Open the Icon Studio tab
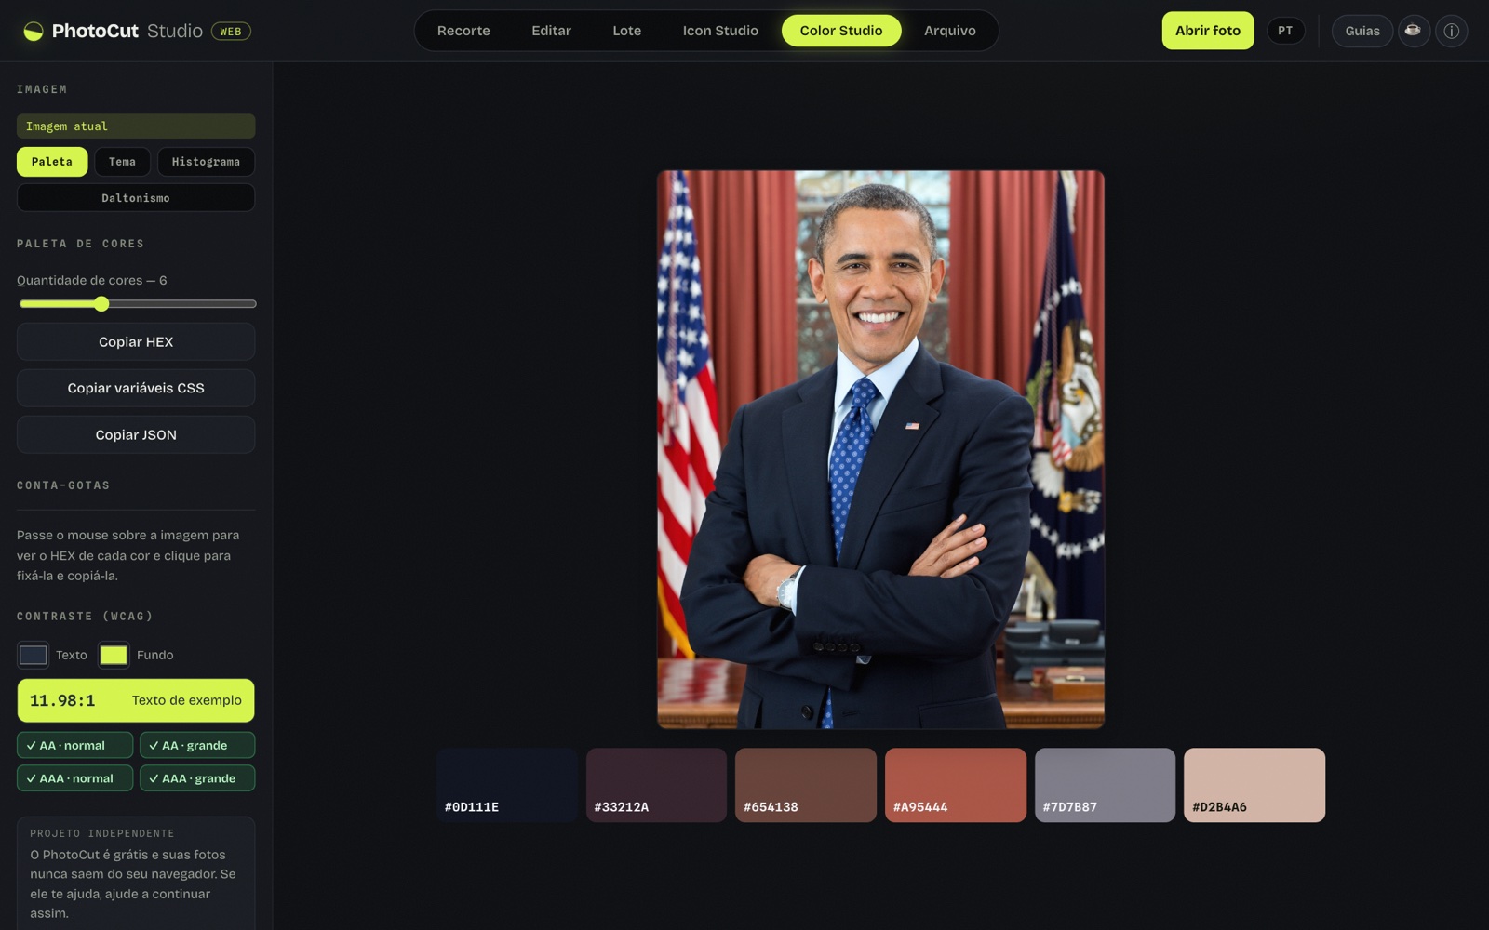This screenshot has height=930, width=1489. point(720,31)
